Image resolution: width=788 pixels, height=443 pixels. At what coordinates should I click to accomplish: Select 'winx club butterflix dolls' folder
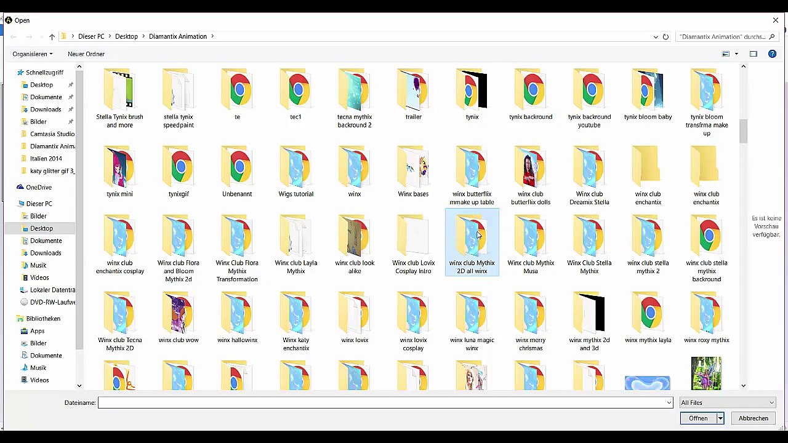click(x=531, y=176)
